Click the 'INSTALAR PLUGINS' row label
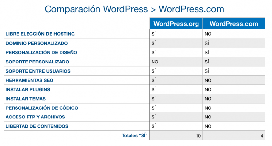272x146 pixels. pyautogui.click(x=28, y=89)
